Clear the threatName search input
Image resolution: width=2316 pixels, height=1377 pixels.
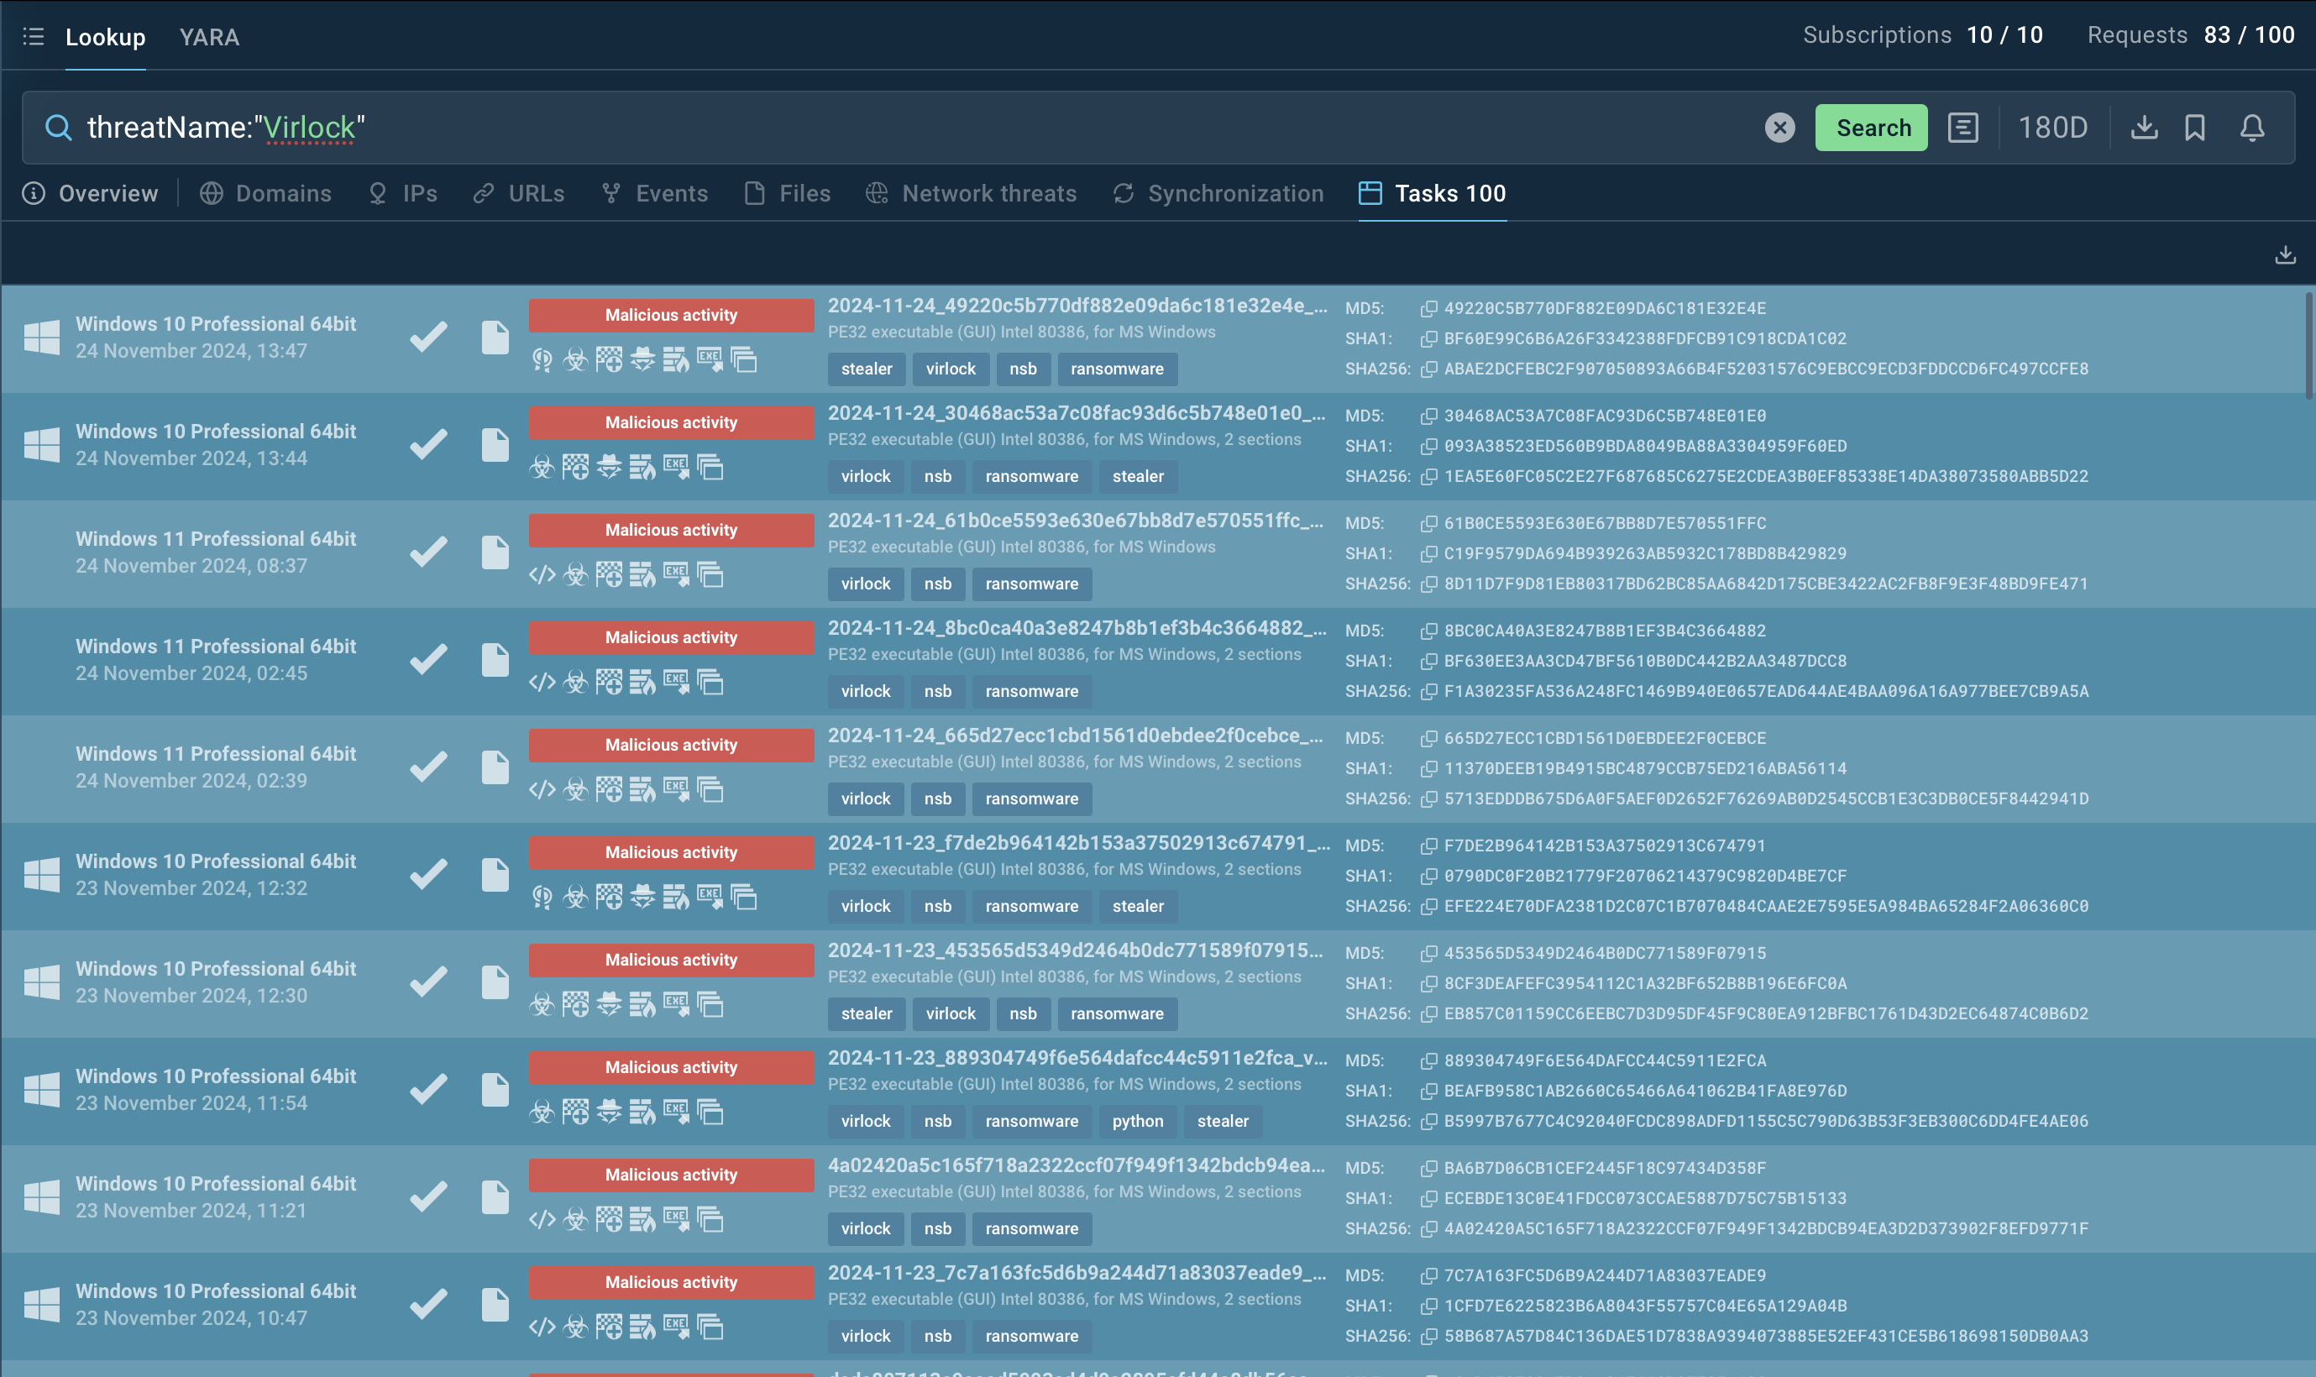[x=1780, y=126]
